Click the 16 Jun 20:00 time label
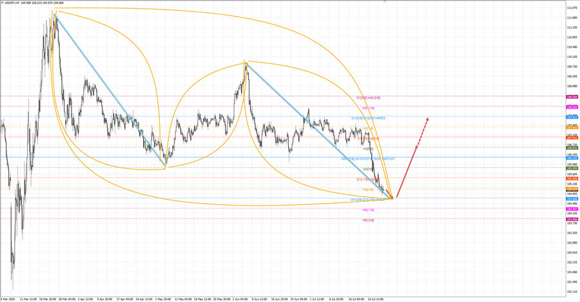The image size is (580, 302). pyautogui.click(x=279, y=299)
